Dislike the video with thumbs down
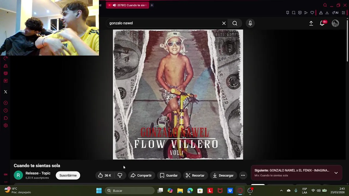 click(x=120, y=175)
